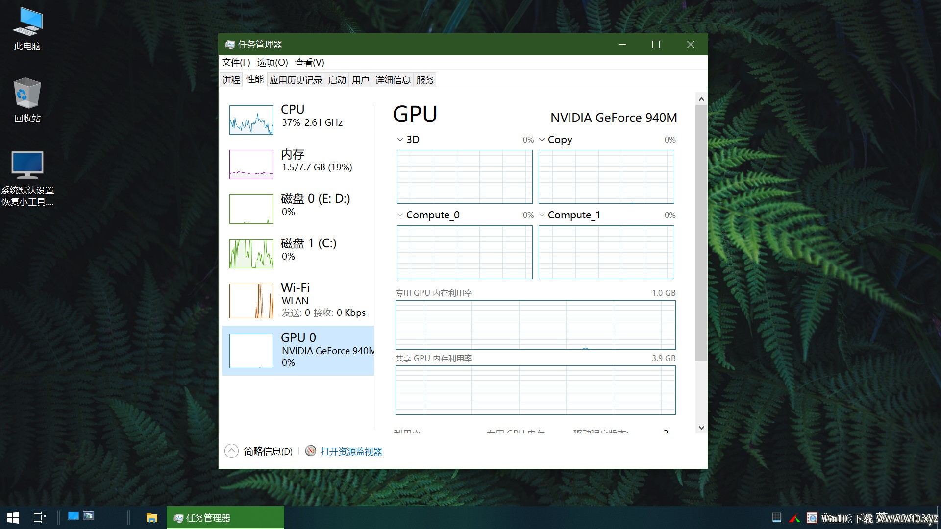This screenshot has height=529, width=941.
Task: Click the scrollbar down arrow in GPU pane
Action: 701,427
